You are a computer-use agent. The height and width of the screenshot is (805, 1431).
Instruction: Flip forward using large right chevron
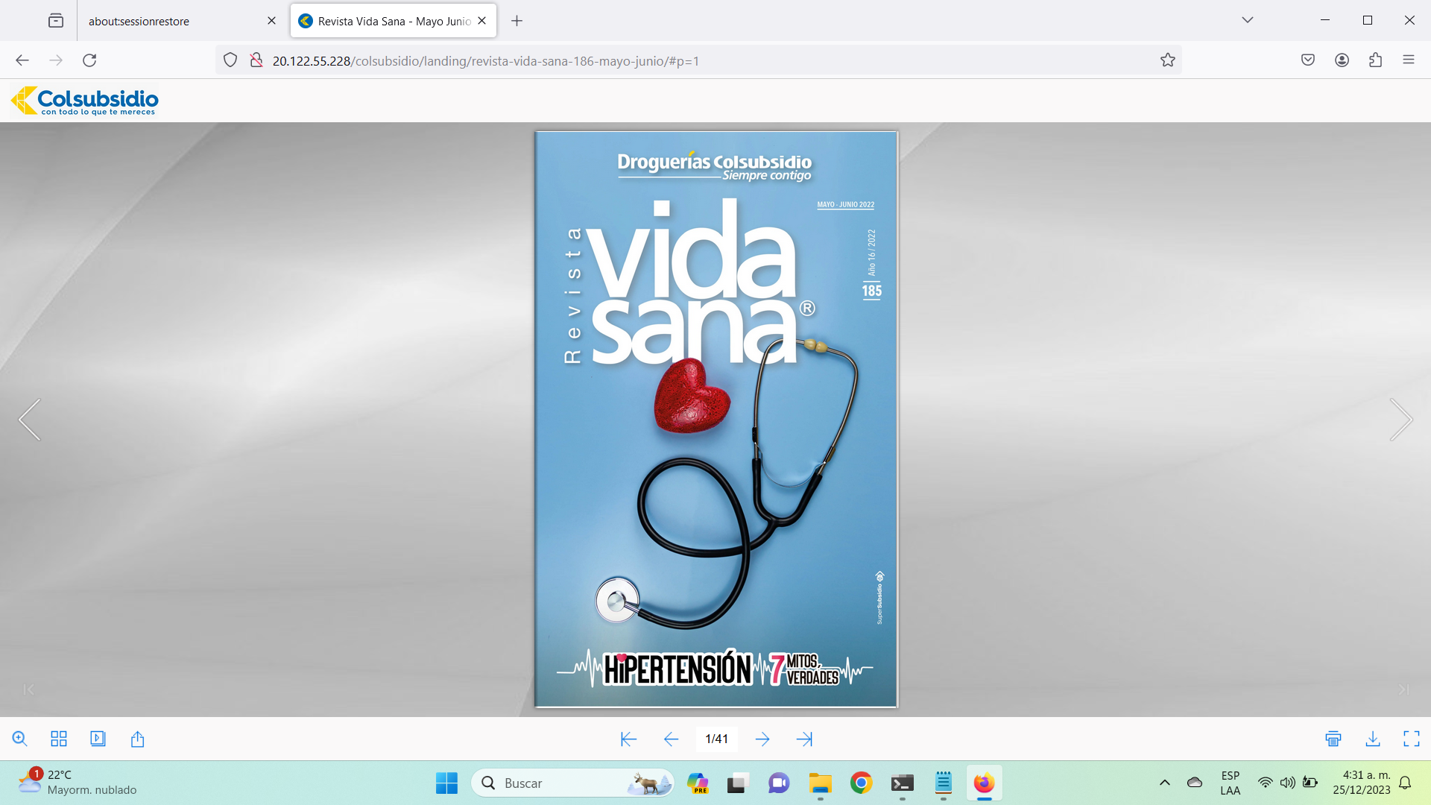[1400, 420]
